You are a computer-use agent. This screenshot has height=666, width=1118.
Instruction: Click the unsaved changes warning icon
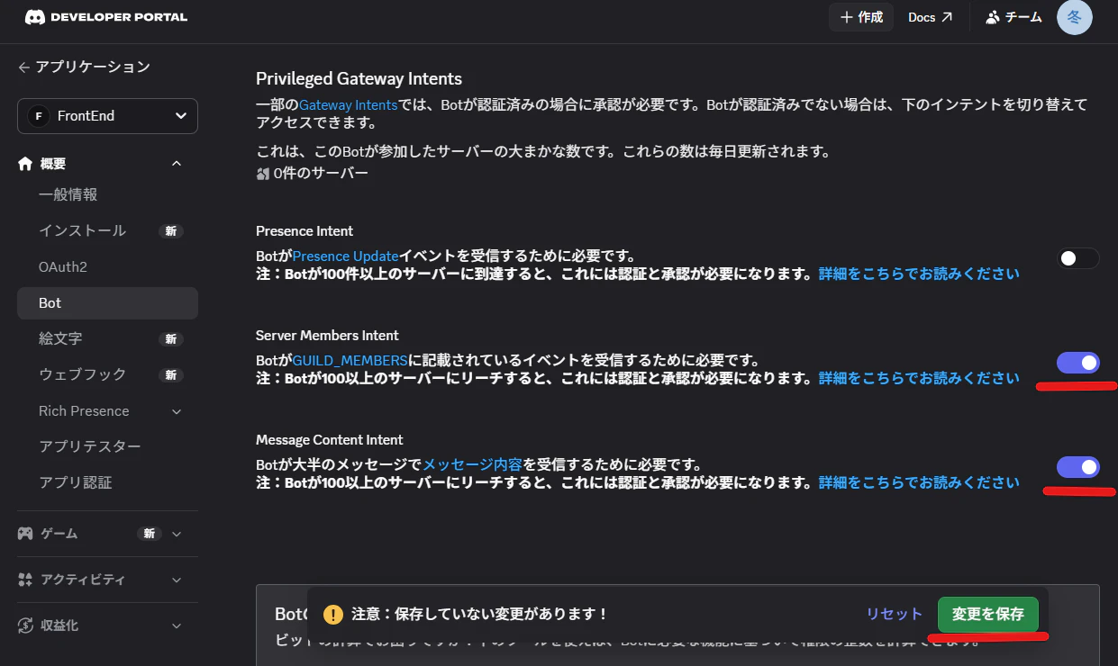[333, 615]
